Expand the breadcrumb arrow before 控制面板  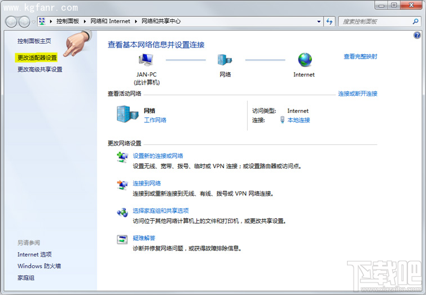pos(51,21)
